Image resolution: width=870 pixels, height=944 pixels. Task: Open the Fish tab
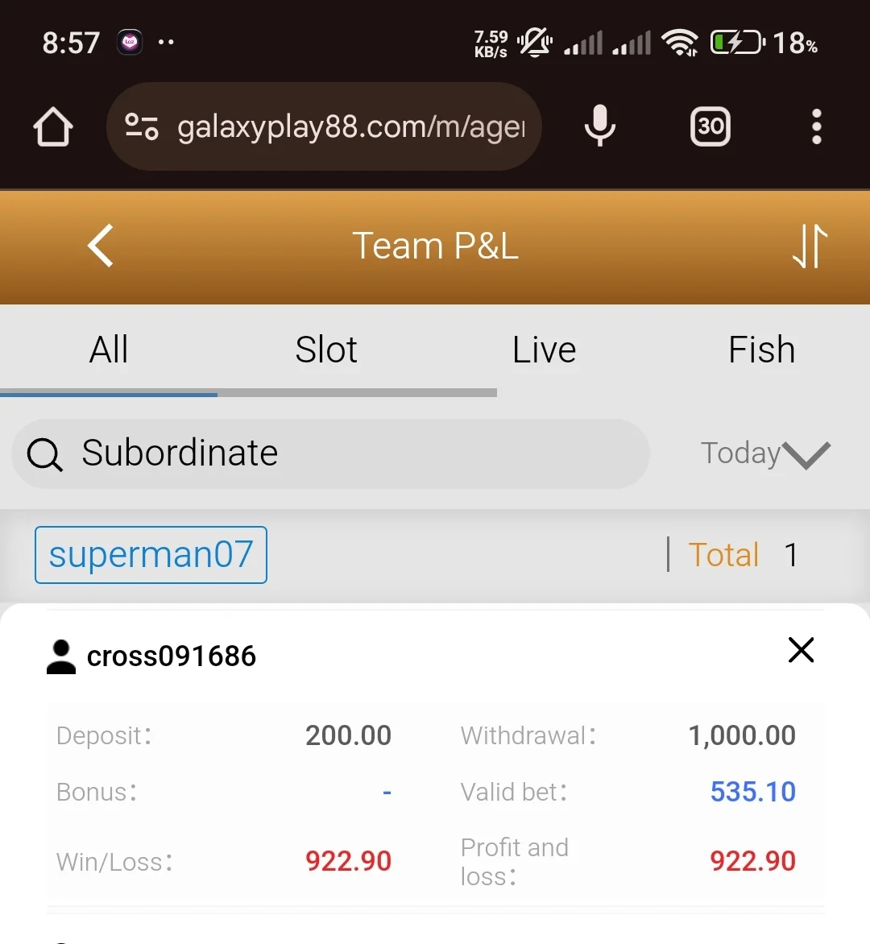coord(761,350)
